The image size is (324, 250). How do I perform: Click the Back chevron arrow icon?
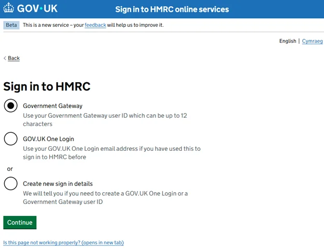5,58
